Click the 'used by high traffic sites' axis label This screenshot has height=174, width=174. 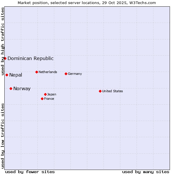coord(3,41)
